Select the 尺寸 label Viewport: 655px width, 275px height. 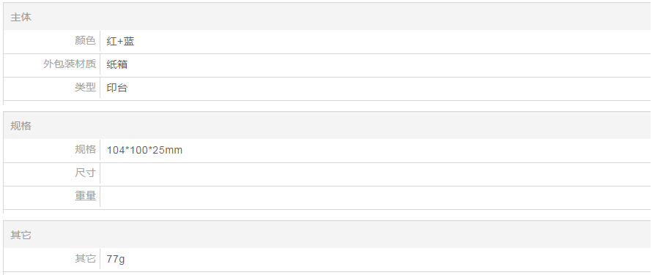85,173
